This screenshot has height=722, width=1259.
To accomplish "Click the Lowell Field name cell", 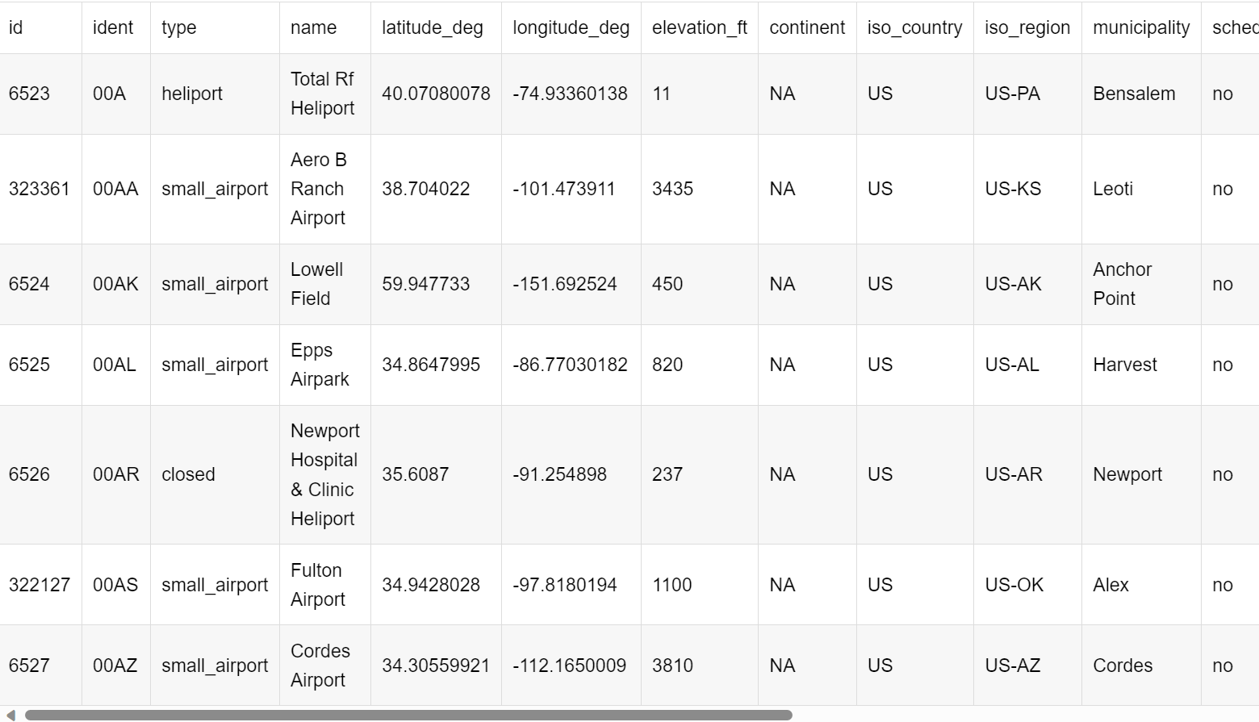I will [x=316, y=284].
